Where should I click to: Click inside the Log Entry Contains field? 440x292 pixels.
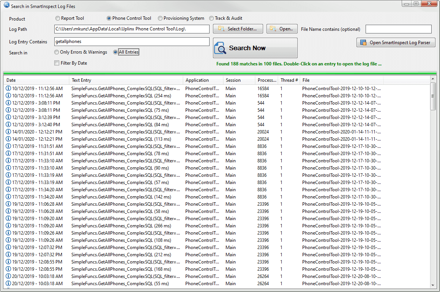pos(132,42)
